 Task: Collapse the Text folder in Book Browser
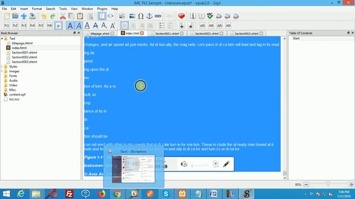pos(2,39)
